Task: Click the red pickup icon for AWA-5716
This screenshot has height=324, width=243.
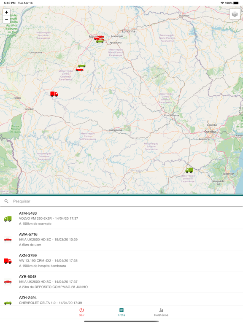Action: tap(8, 240)
